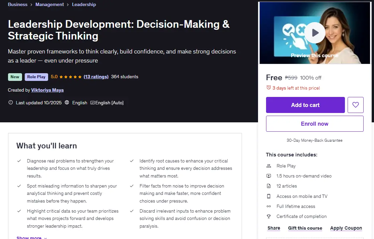Click the alarm clock icon beside days left
The width and height of the screenshot is (374, 239).
pyautogui.click(x=269, y=88)
